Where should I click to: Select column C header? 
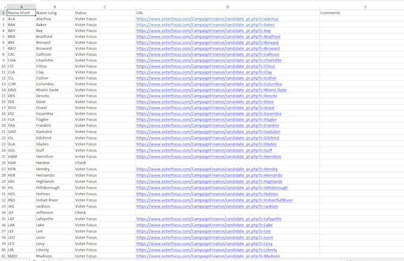[105, 7]
